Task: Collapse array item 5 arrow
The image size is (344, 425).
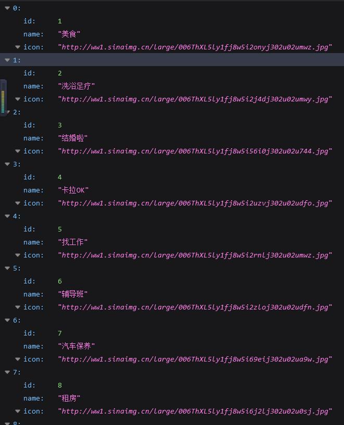Action: point(7,268)
